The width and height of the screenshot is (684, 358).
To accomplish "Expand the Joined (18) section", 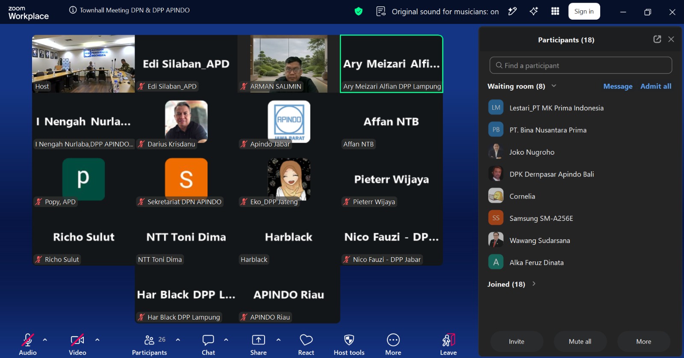I will (x=534, y=284).
